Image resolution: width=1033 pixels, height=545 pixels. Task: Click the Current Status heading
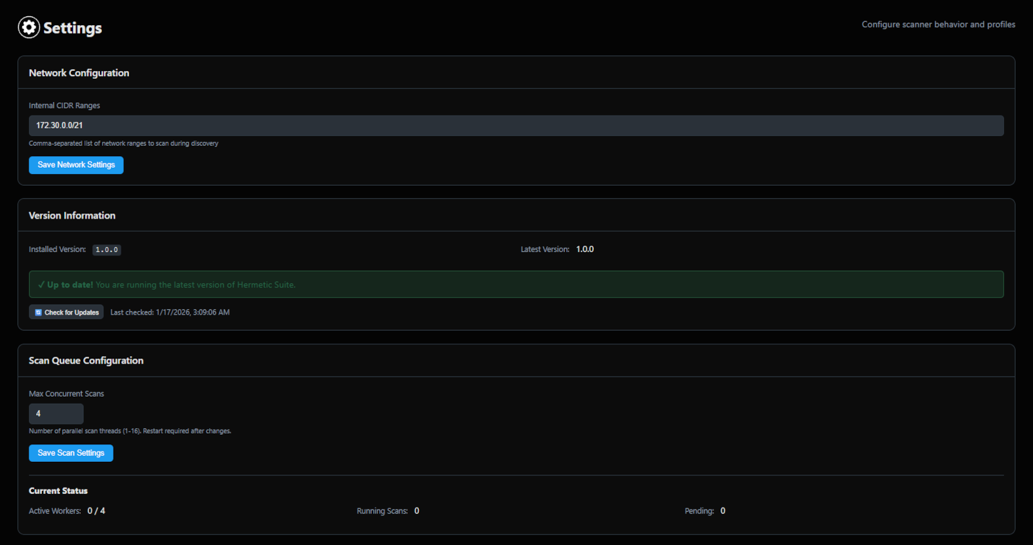(58, 491)
